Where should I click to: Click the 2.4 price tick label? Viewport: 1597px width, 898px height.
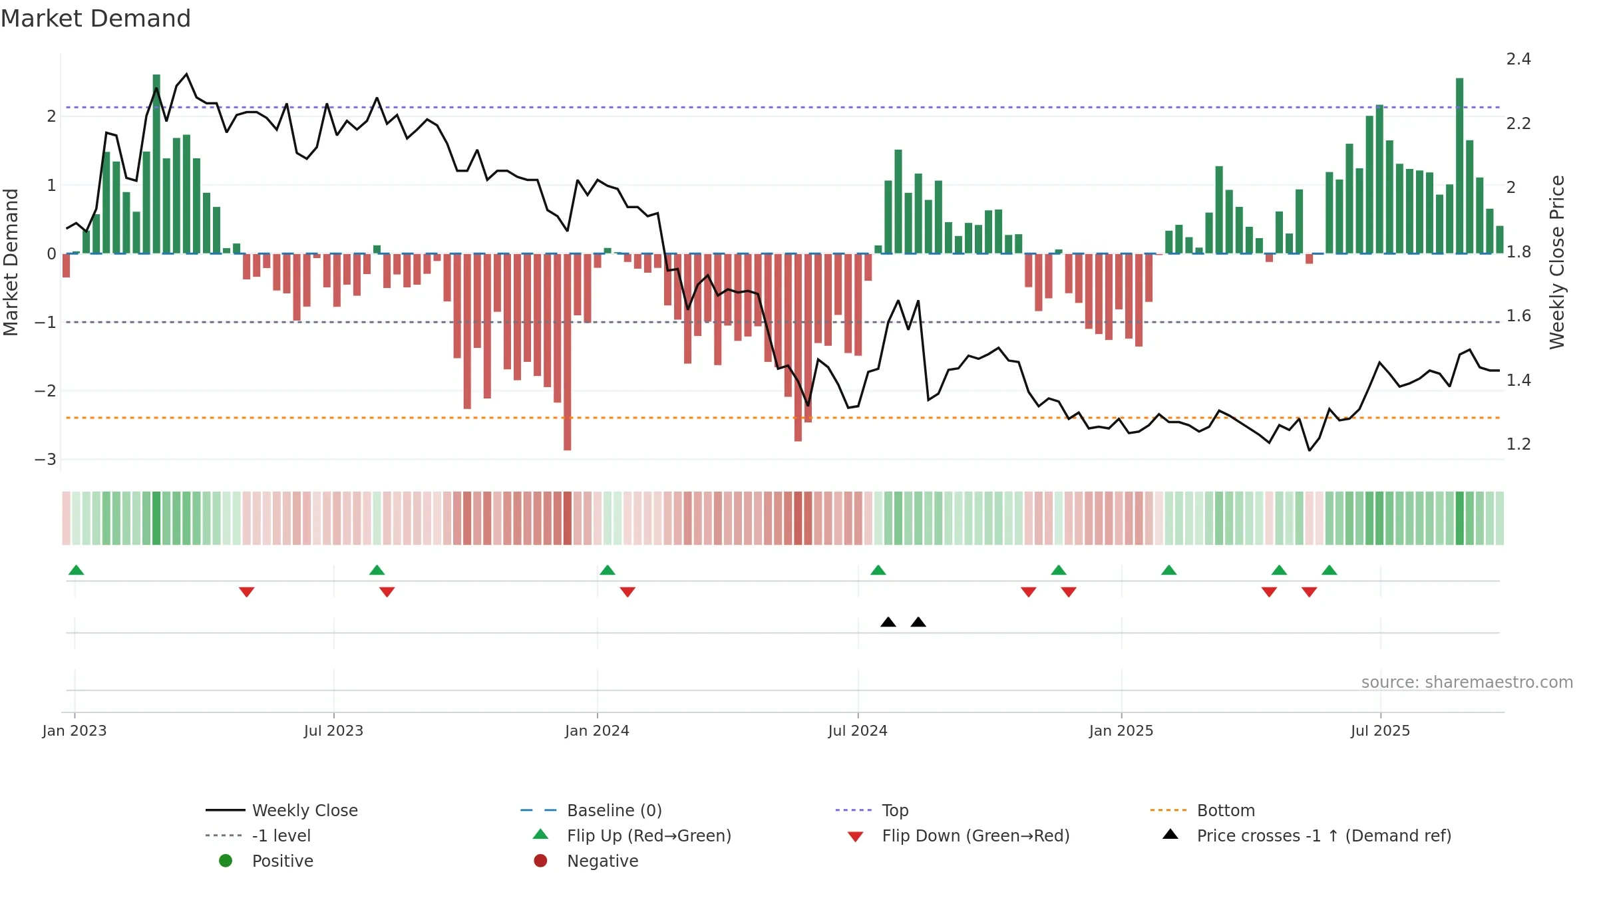(1518, 59)
